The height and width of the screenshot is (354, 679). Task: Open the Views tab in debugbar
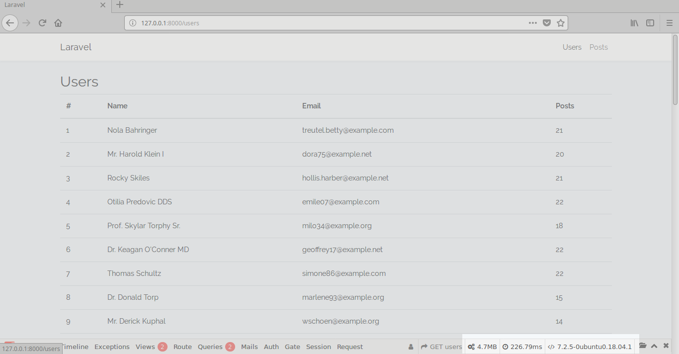(145, 347)
